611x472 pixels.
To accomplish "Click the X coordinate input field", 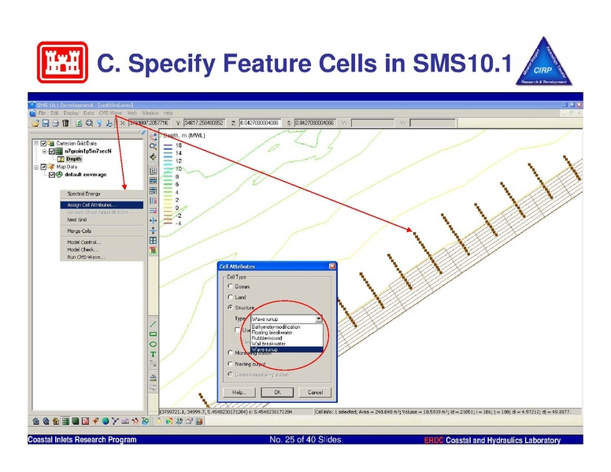I will coord(149,123).
